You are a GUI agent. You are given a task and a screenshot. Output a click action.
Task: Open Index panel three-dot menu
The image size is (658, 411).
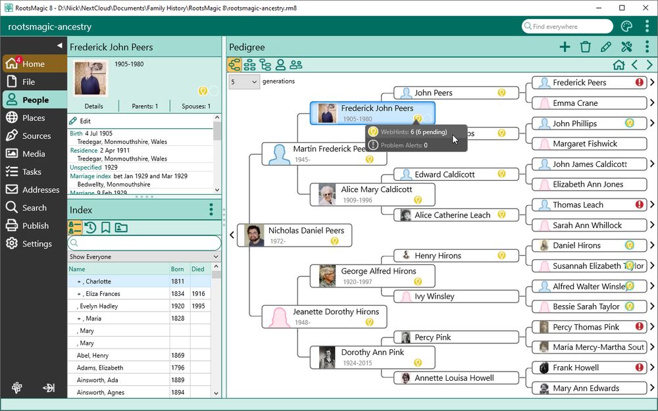click(x=211, y=209)
